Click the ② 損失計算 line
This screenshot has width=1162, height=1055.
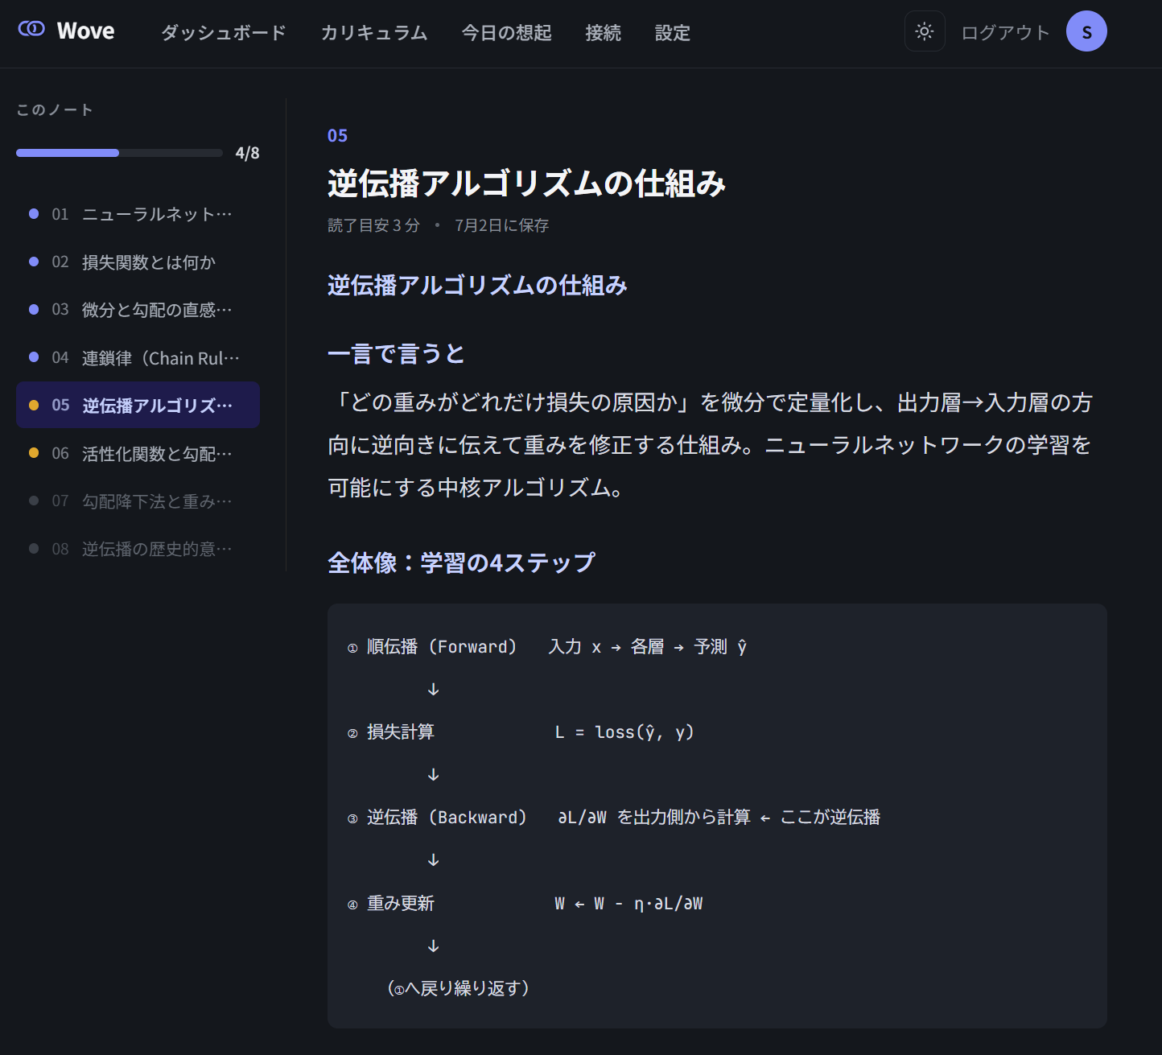tap(521, 732)
